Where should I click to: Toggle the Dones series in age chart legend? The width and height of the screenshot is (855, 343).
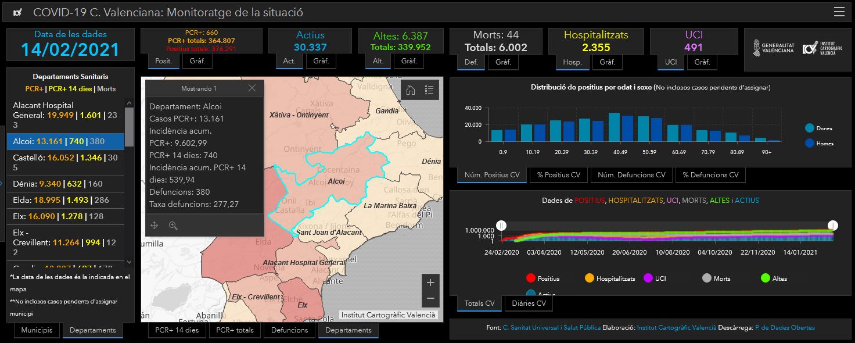(809, 128)
